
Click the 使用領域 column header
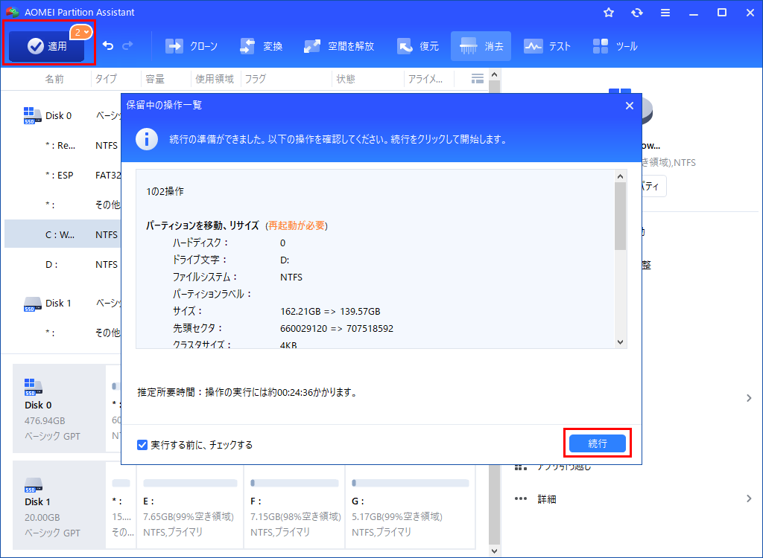(x=215, y=79)
